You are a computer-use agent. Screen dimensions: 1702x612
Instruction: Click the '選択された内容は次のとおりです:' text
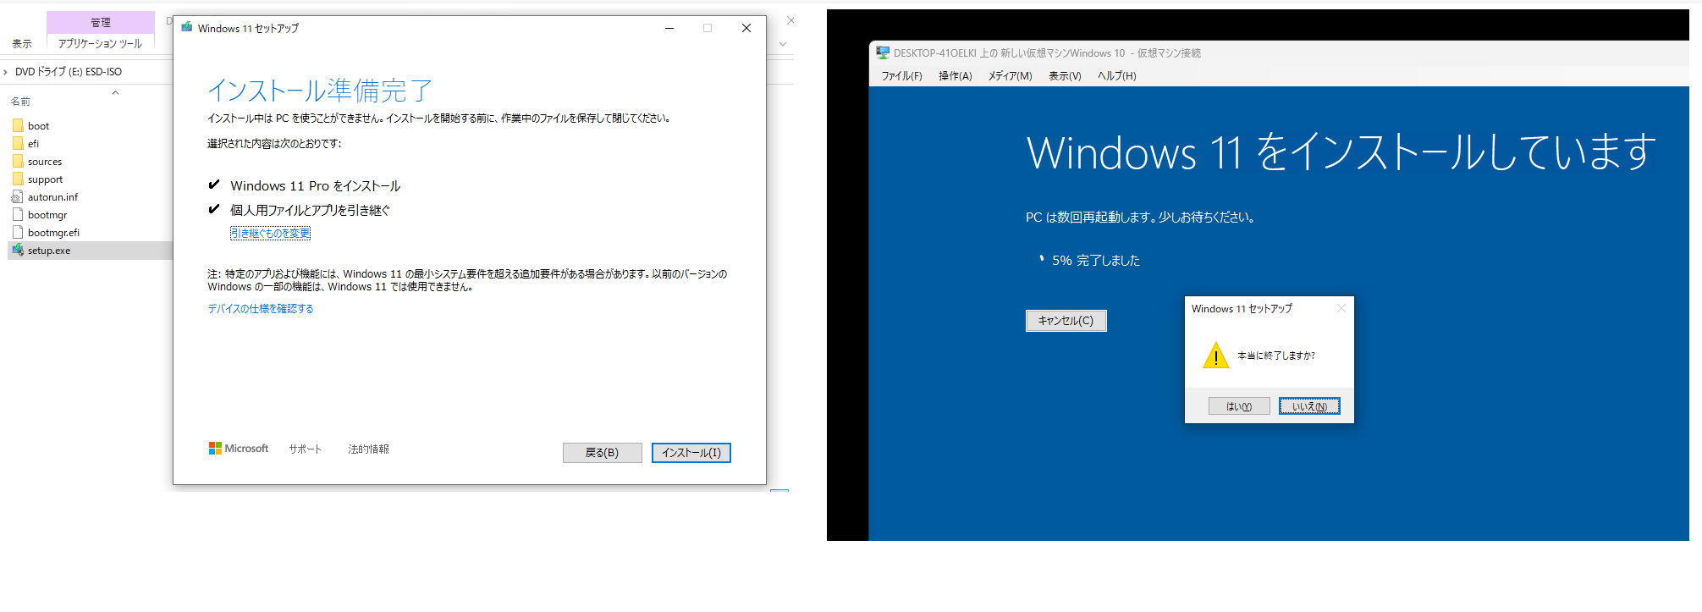(x=274, y=144)
